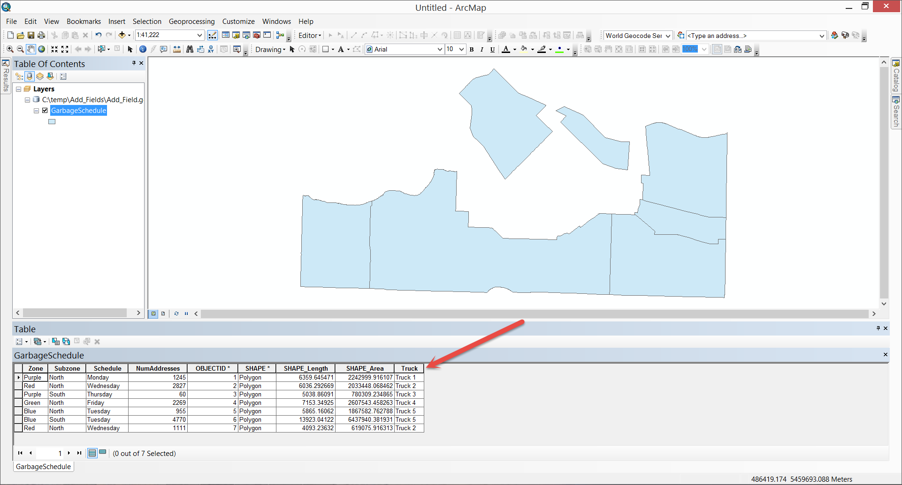Screen dimensions: 902x485
Task: Open the Measure tool
Action: 176,49
